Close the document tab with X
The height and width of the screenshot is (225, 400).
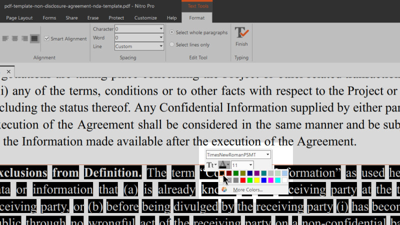click(8, 71)
